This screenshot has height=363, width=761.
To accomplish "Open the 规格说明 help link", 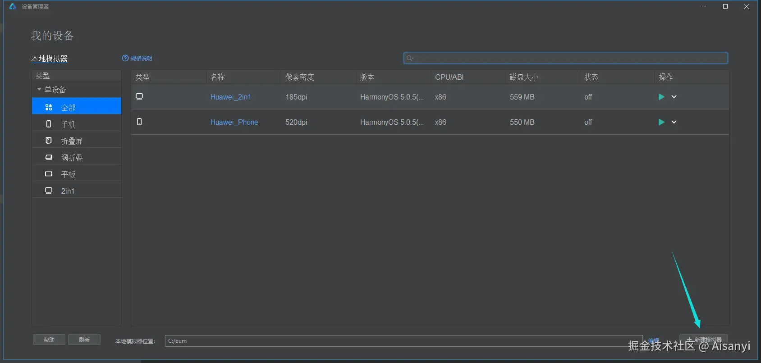I will [x=137, y=59].
